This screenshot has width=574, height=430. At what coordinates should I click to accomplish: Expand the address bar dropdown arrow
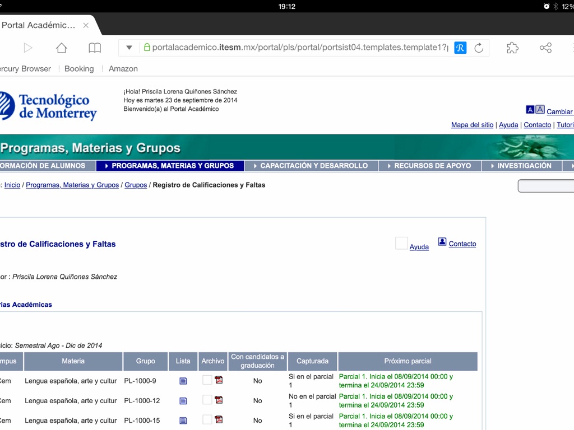[x=129, y=48]
